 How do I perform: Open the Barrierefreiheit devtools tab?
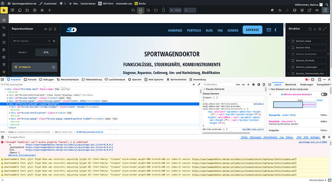point(176,79)
